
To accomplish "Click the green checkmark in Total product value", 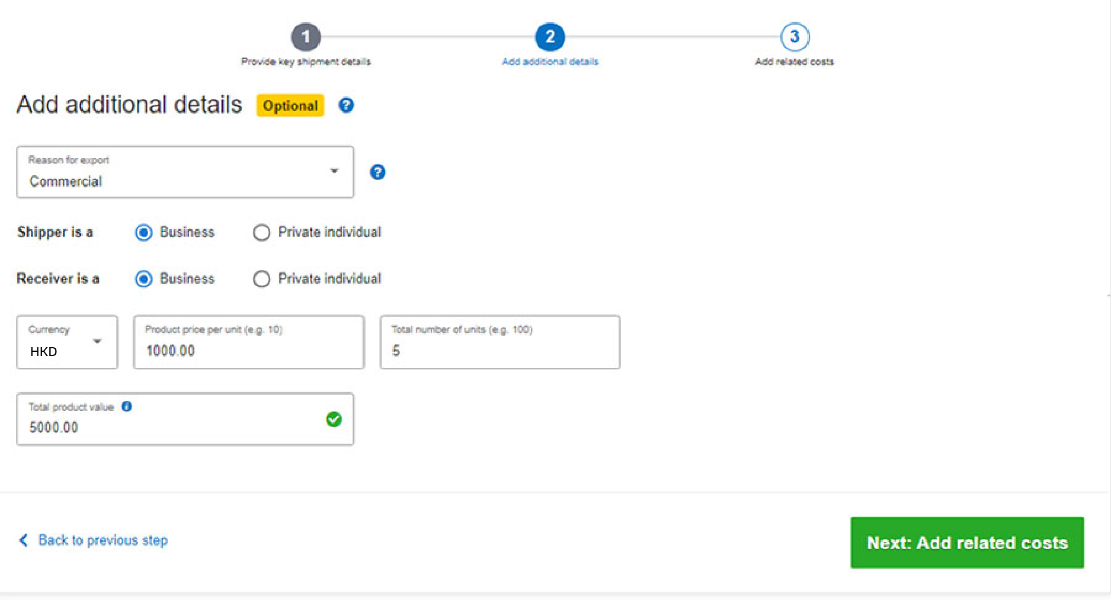I will click(x=334, y=419).
